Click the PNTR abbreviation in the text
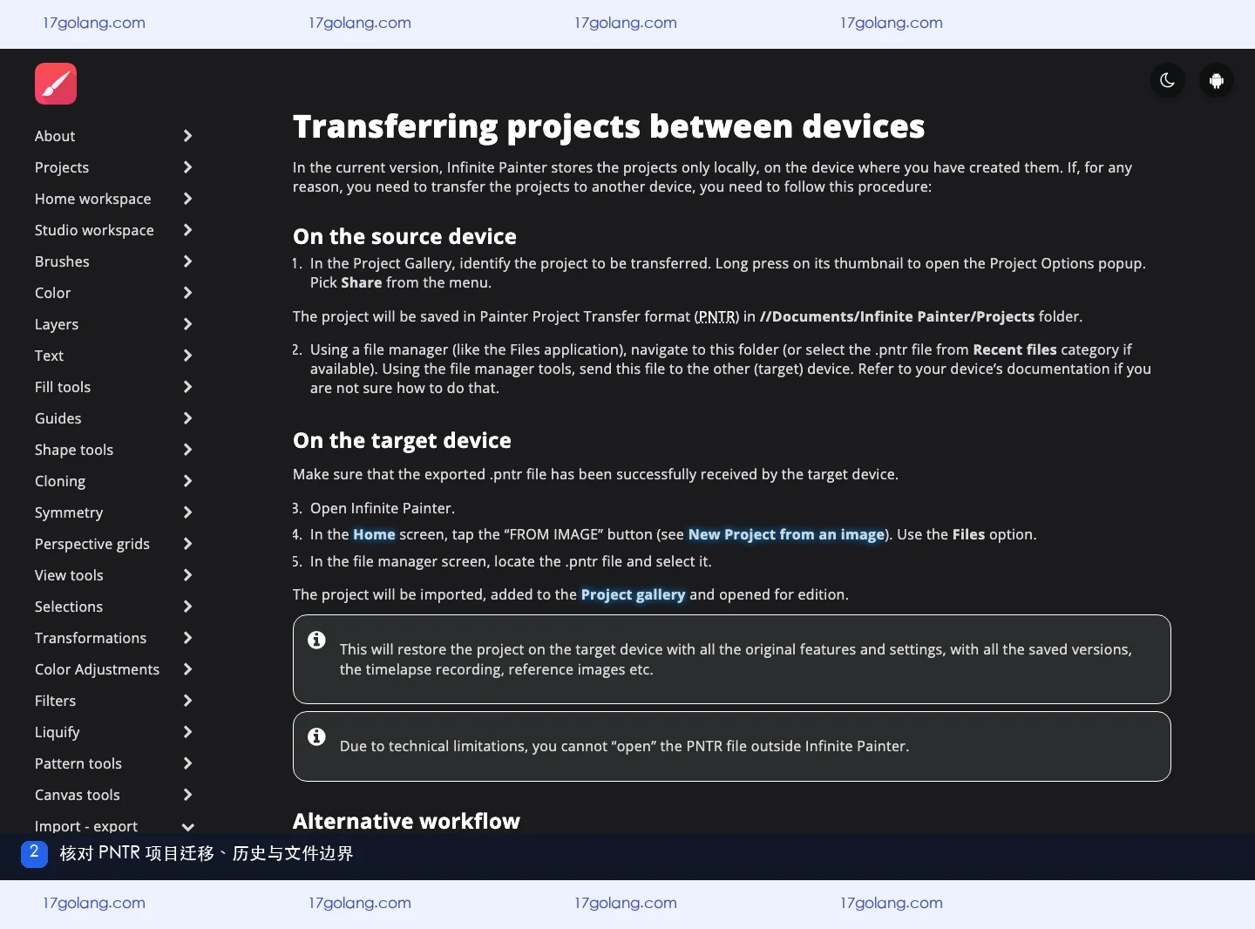 pos(717,316)
